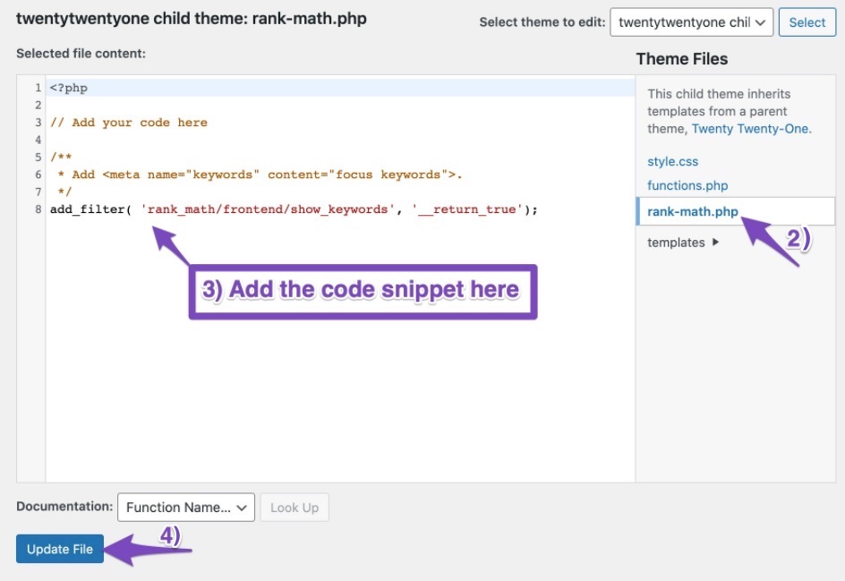Click the child theme rank-math.php page title
845x581 pixels.
(x=192, y=18)
